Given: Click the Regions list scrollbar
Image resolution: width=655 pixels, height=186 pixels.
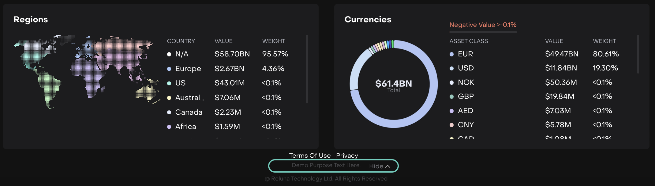Looking at the screenshot, I should click(x=307, y=70).
